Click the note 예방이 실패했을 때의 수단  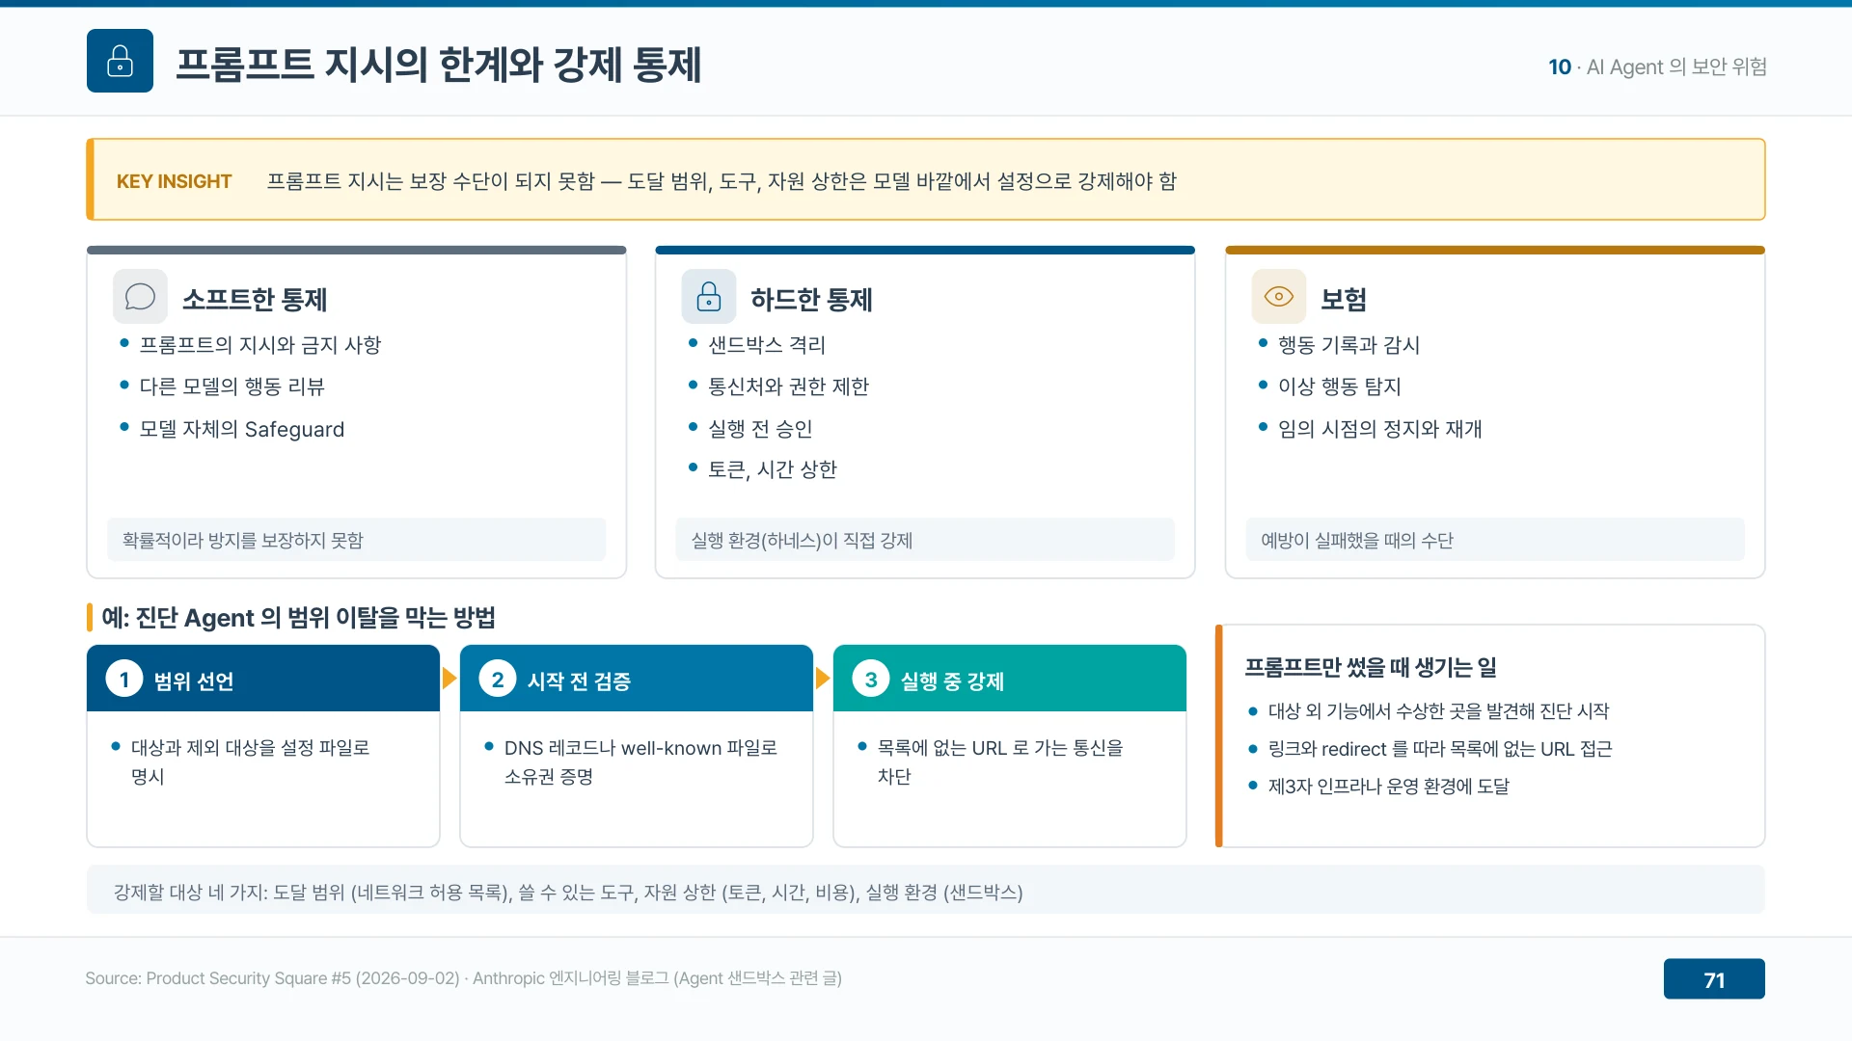tap(1494, 540)
